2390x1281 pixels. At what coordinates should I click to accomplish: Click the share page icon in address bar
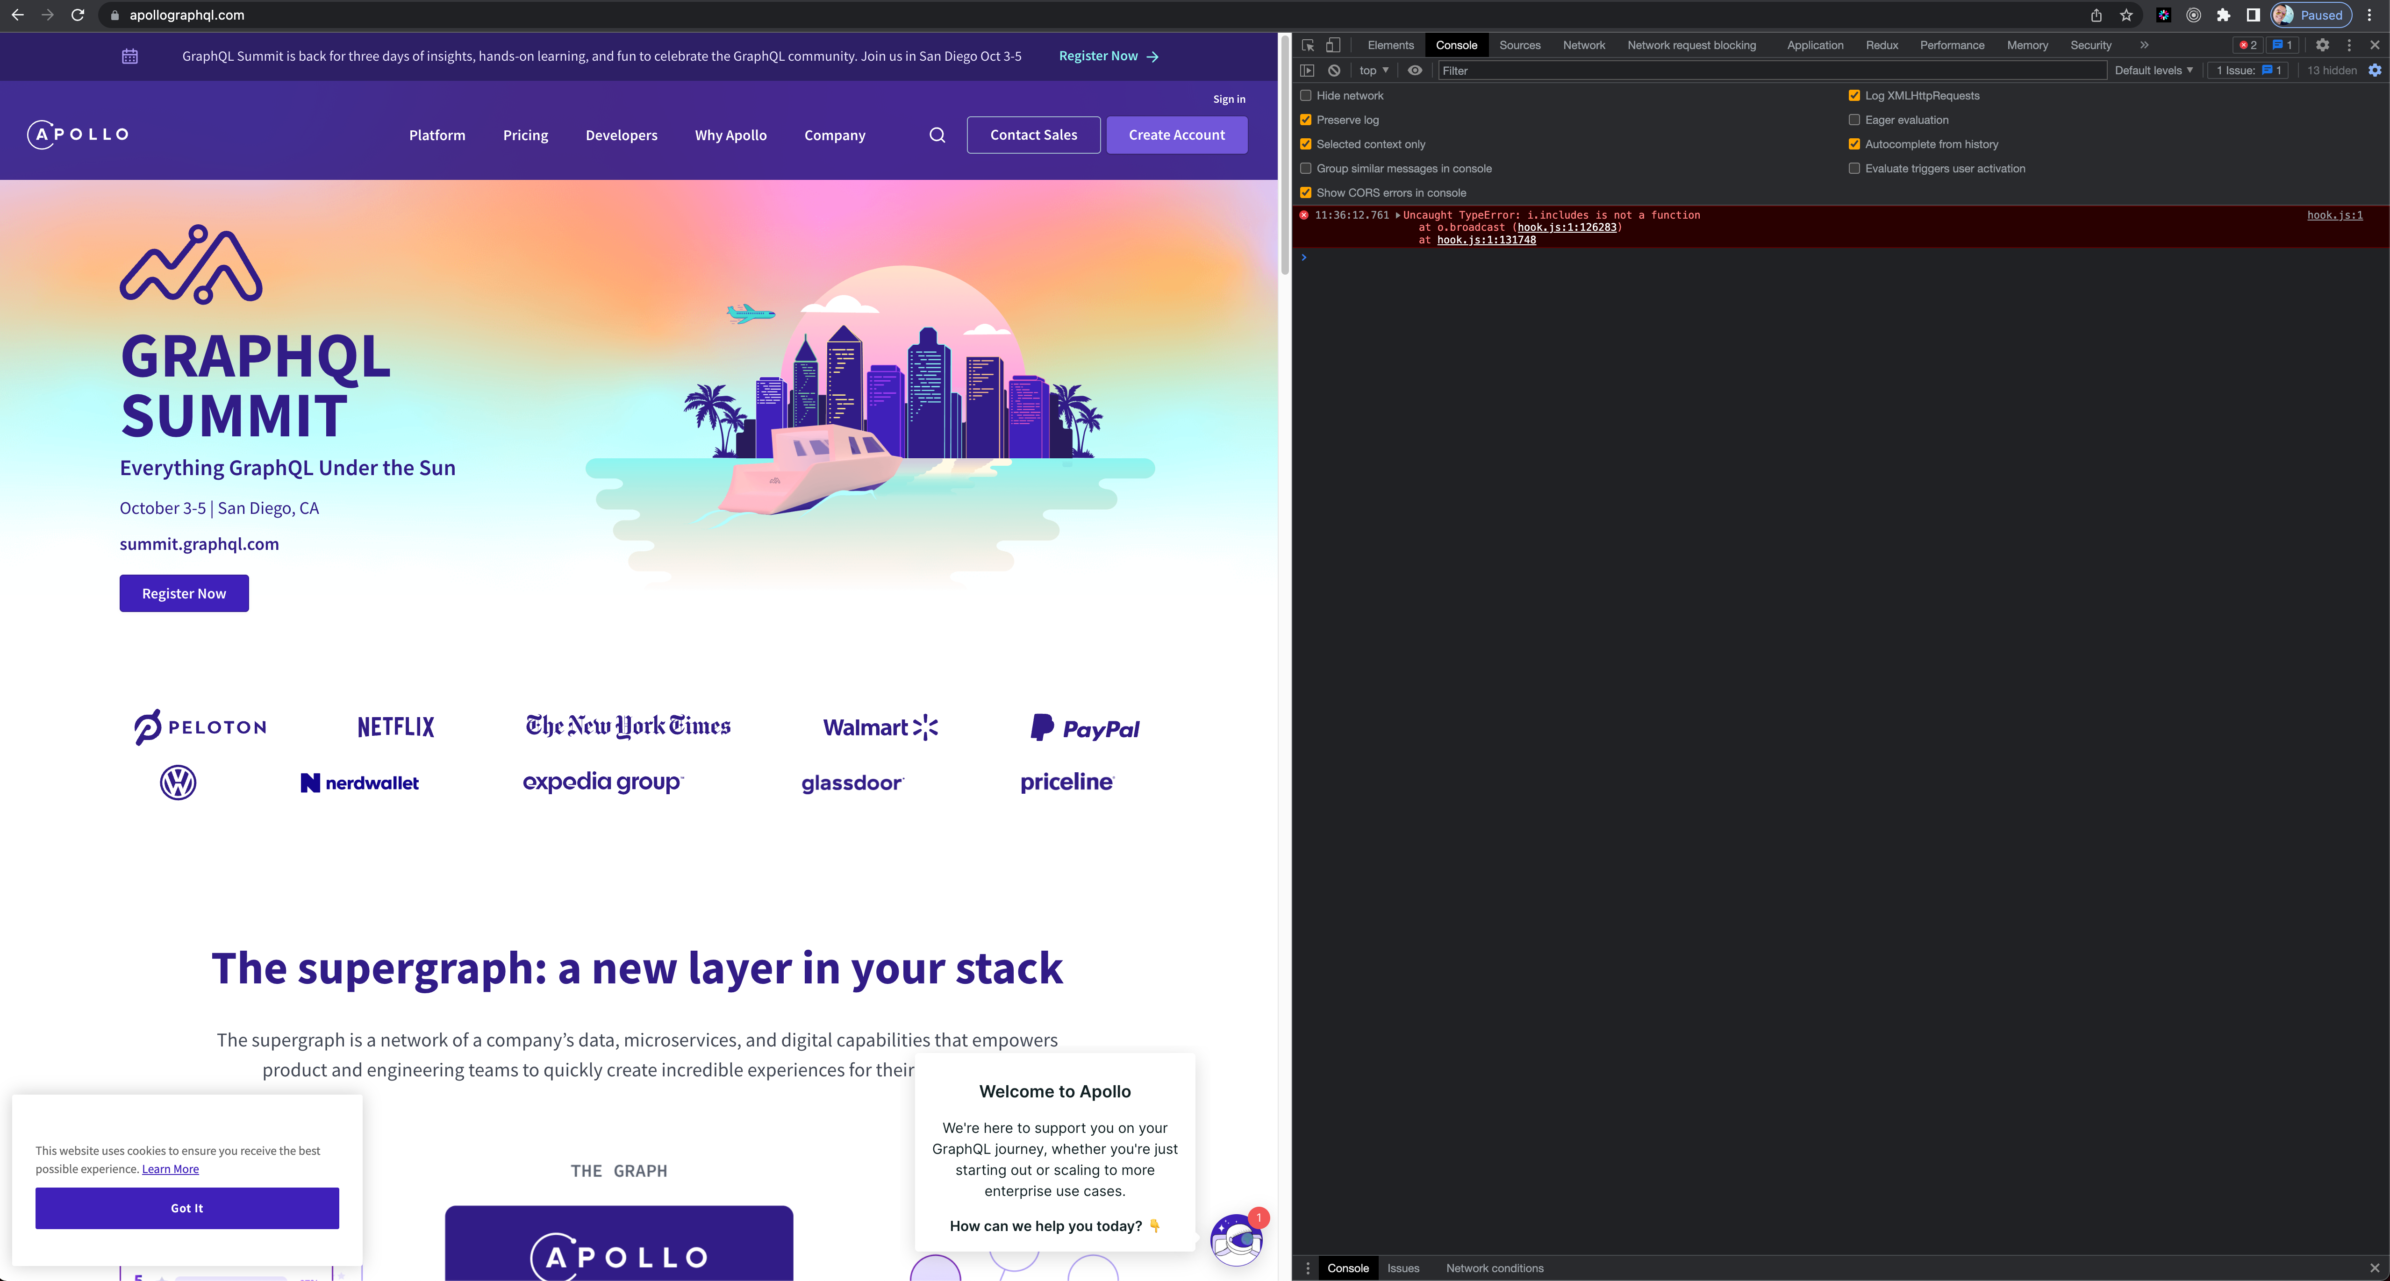[2096, 15]
